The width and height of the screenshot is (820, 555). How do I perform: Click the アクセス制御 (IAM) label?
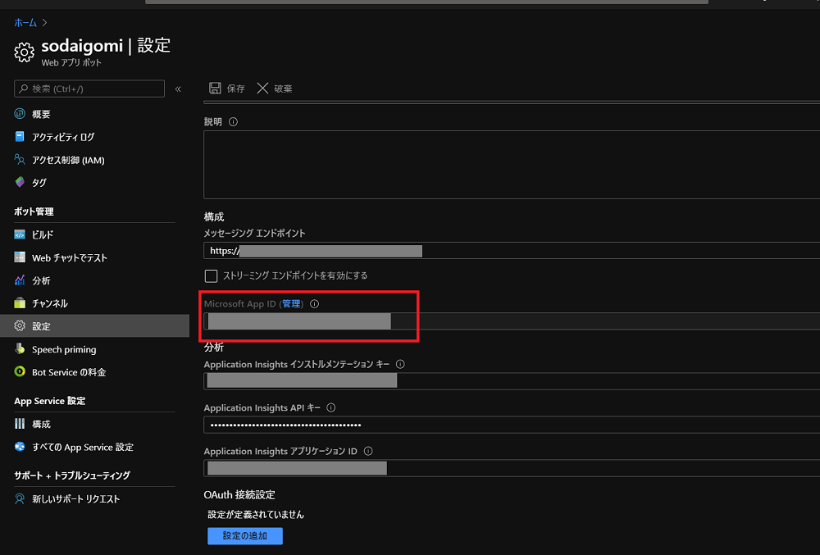69,160
